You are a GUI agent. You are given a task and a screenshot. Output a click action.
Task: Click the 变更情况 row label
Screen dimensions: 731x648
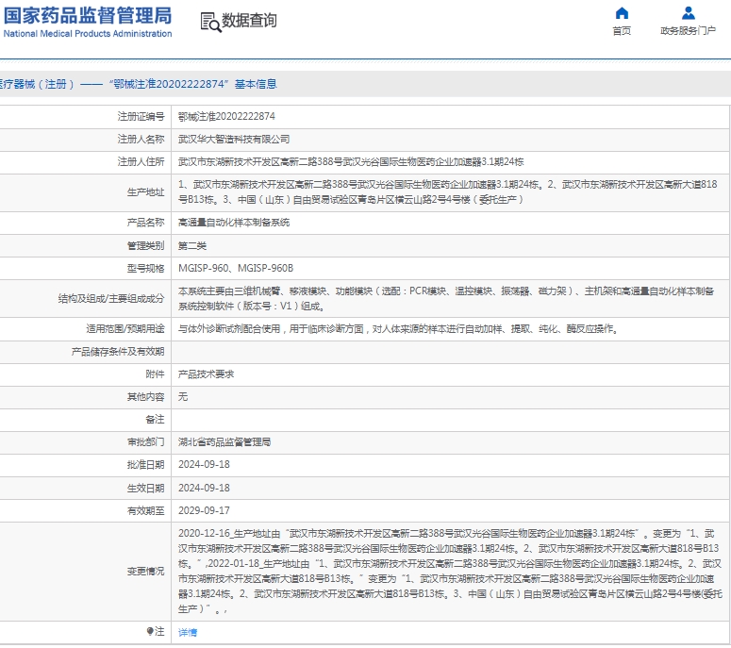click(145, 571)
